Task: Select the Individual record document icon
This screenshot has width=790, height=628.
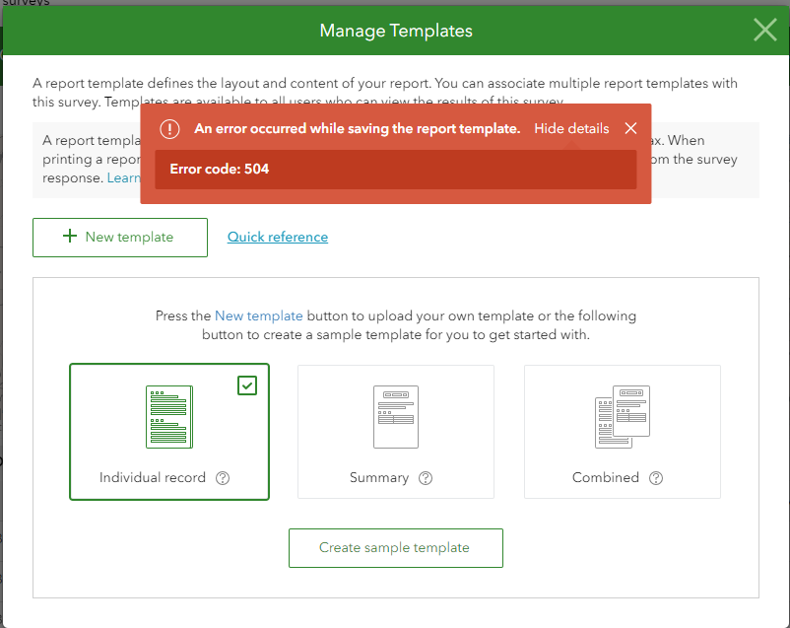Action: tap(168, 416)
